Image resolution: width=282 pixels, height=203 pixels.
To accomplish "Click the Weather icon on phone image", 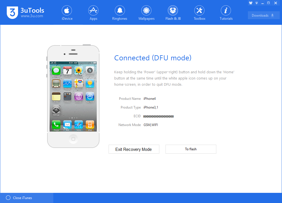I will tap(90, 83).
